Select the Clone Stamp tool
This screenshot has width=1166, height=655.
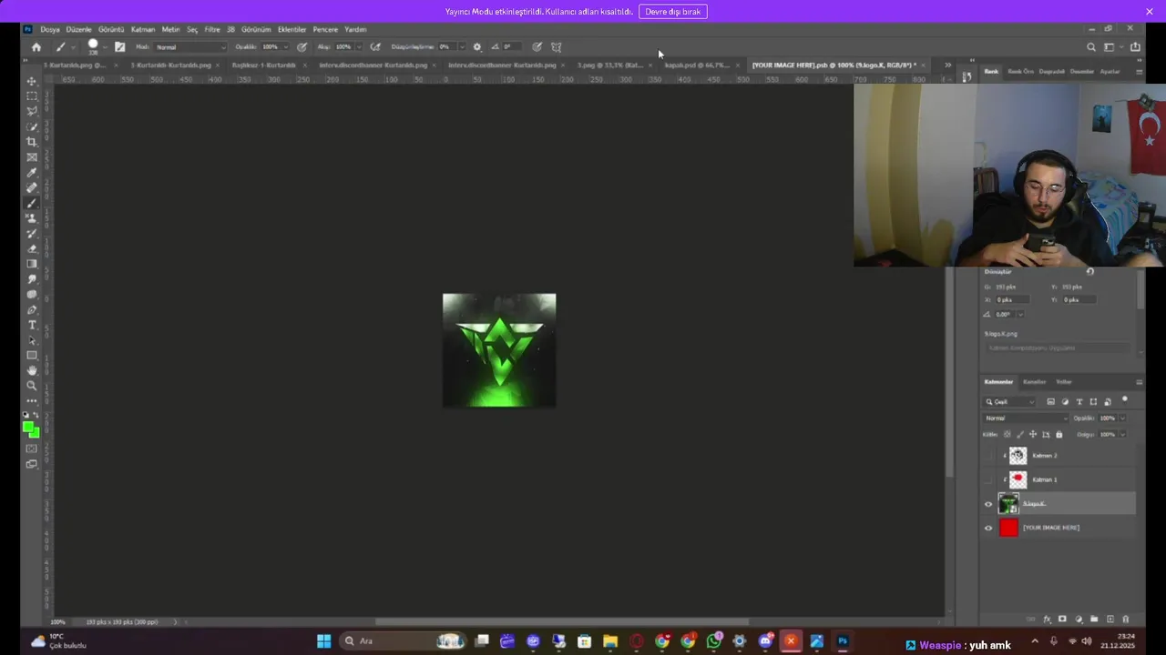[x=32, y=218]
